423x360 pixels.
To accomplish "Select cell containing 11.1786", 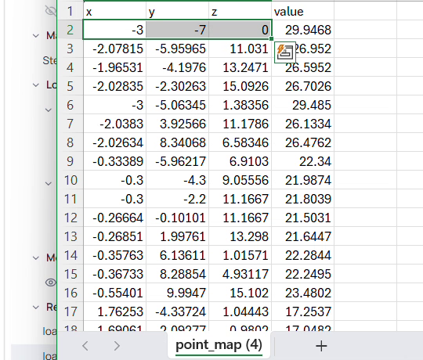I will [240, 124].
